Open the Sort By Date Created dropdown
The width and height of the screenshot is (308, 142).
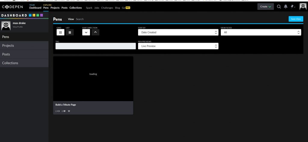(x=178, y=32)
